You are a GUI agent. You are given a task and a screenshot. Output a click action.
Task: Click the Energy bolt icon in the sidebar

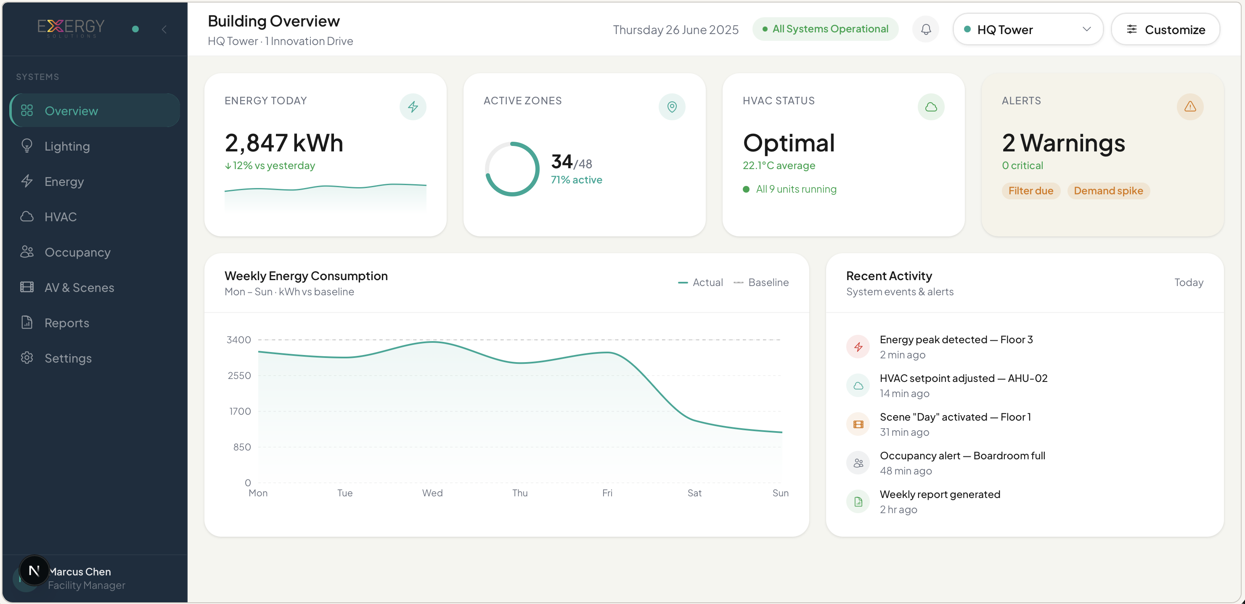tap(27, 181)
